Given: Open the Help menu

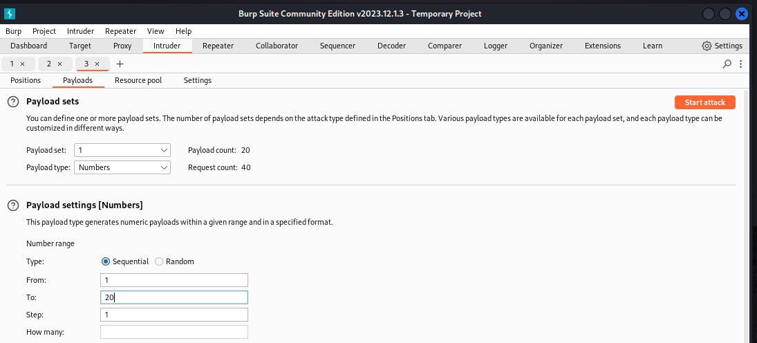Looking at the screenshot, I should pyautogui.click(x=183, y=31).
